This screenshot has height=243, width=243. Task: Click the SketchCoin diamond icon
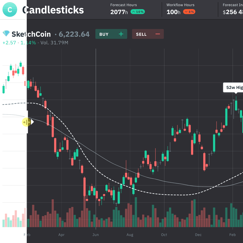pos(6,34)
